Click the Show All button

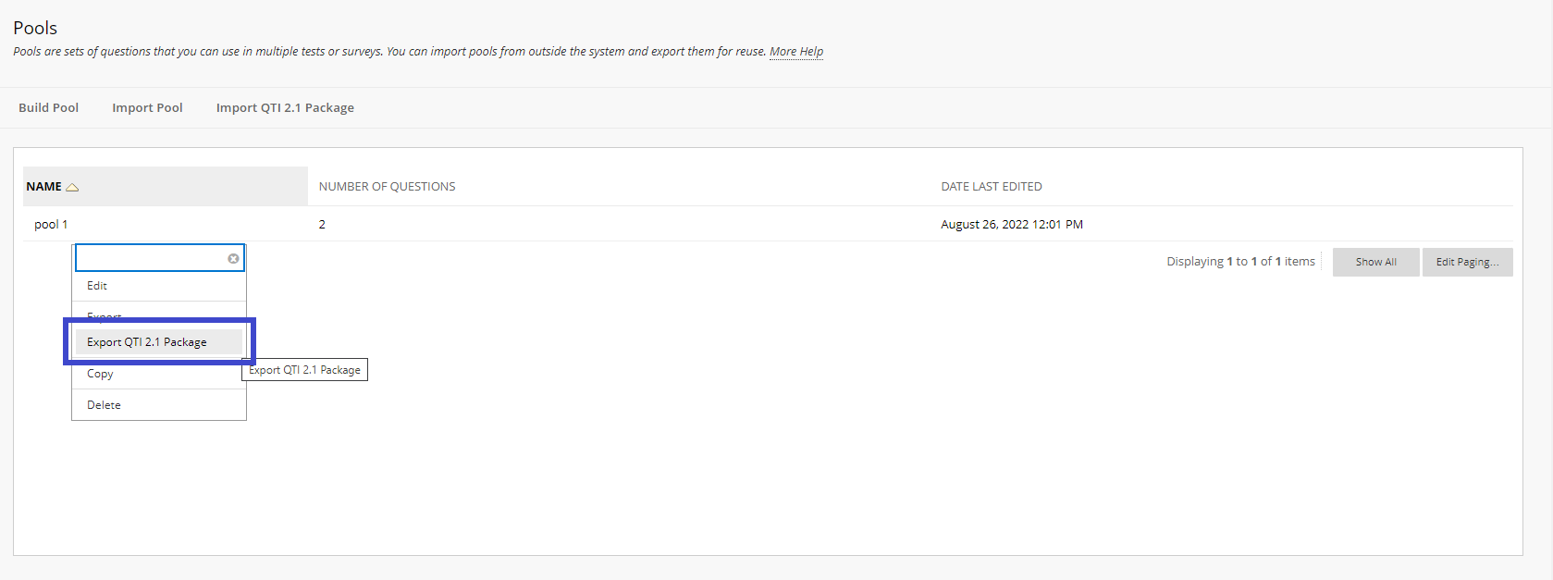point(1376,262)
